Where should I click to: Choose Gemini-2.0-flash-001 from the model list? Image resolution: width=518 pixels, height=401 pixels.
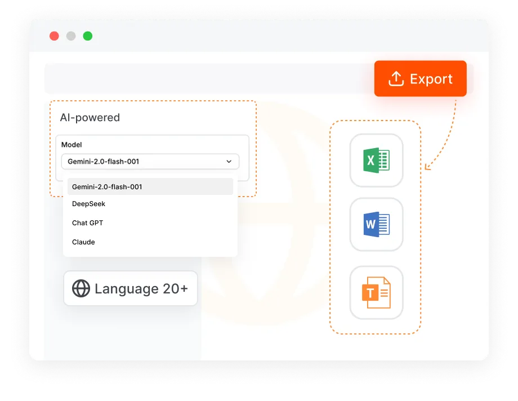[x=150, y=187]
